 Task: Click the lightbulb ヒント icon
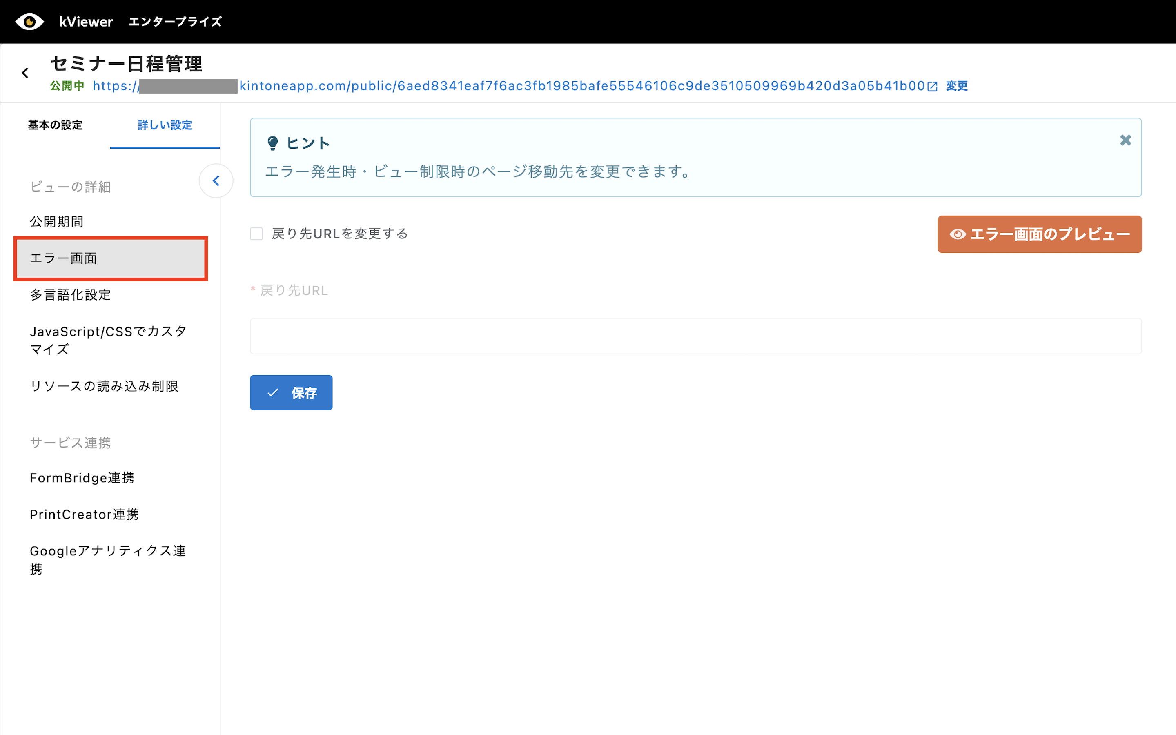(x=273, y=143)
